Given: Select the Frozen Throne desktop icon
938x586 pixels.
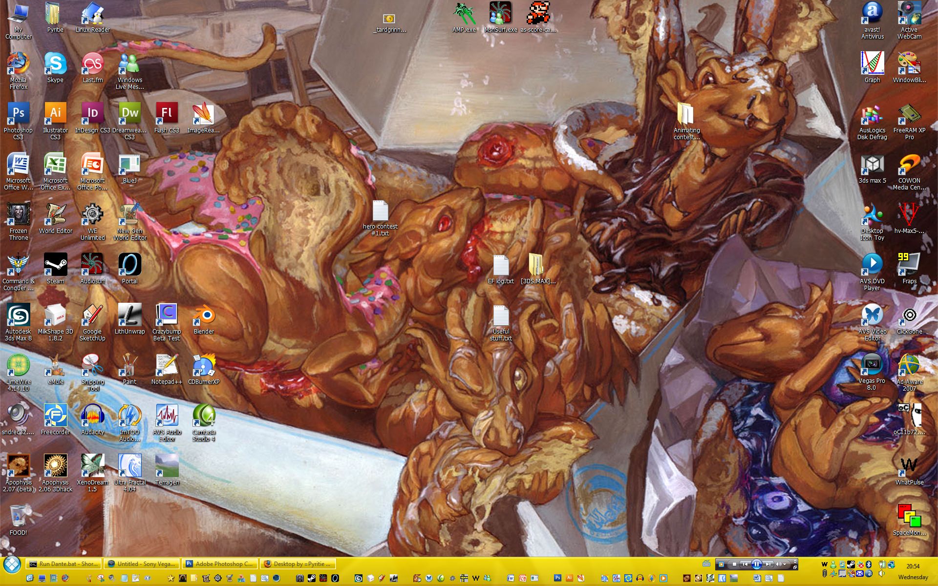Looking at the screenshot, I should click(x=18, y=221).
